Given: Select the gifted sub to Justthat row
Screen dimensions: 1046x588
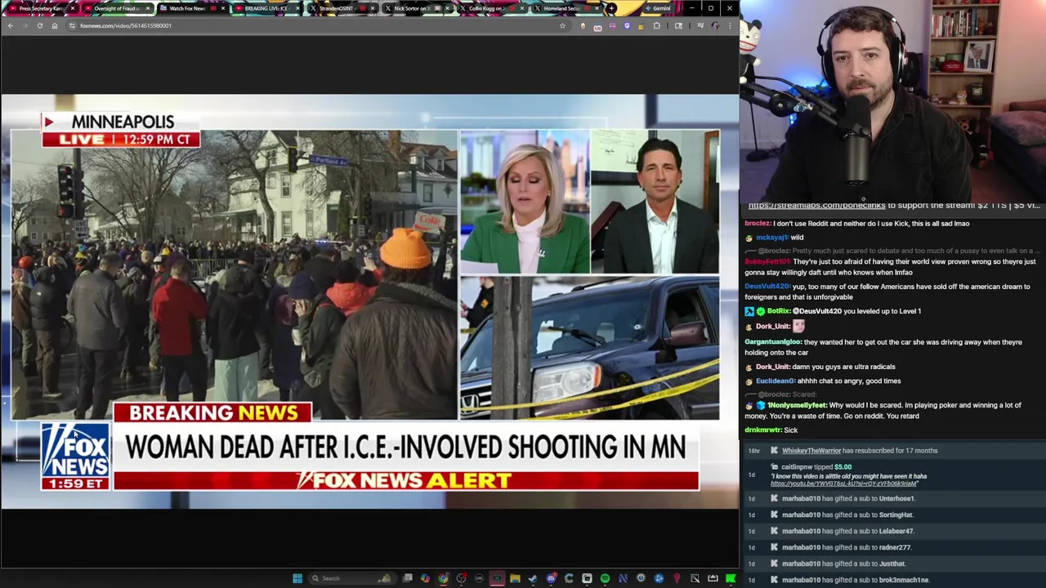Looking at the screenshot, I should click(895, 563).
